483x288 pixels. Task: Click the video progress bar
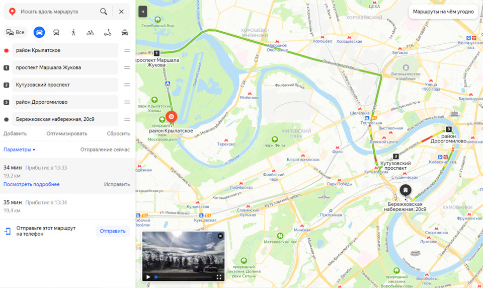[184, 277]
